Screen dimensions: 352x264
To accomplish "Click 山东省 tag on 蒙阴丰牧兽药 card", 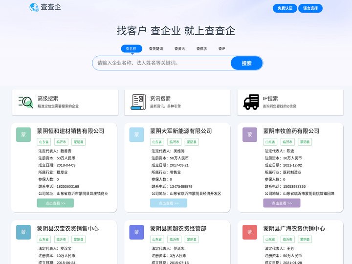I will tap(270, 142).
